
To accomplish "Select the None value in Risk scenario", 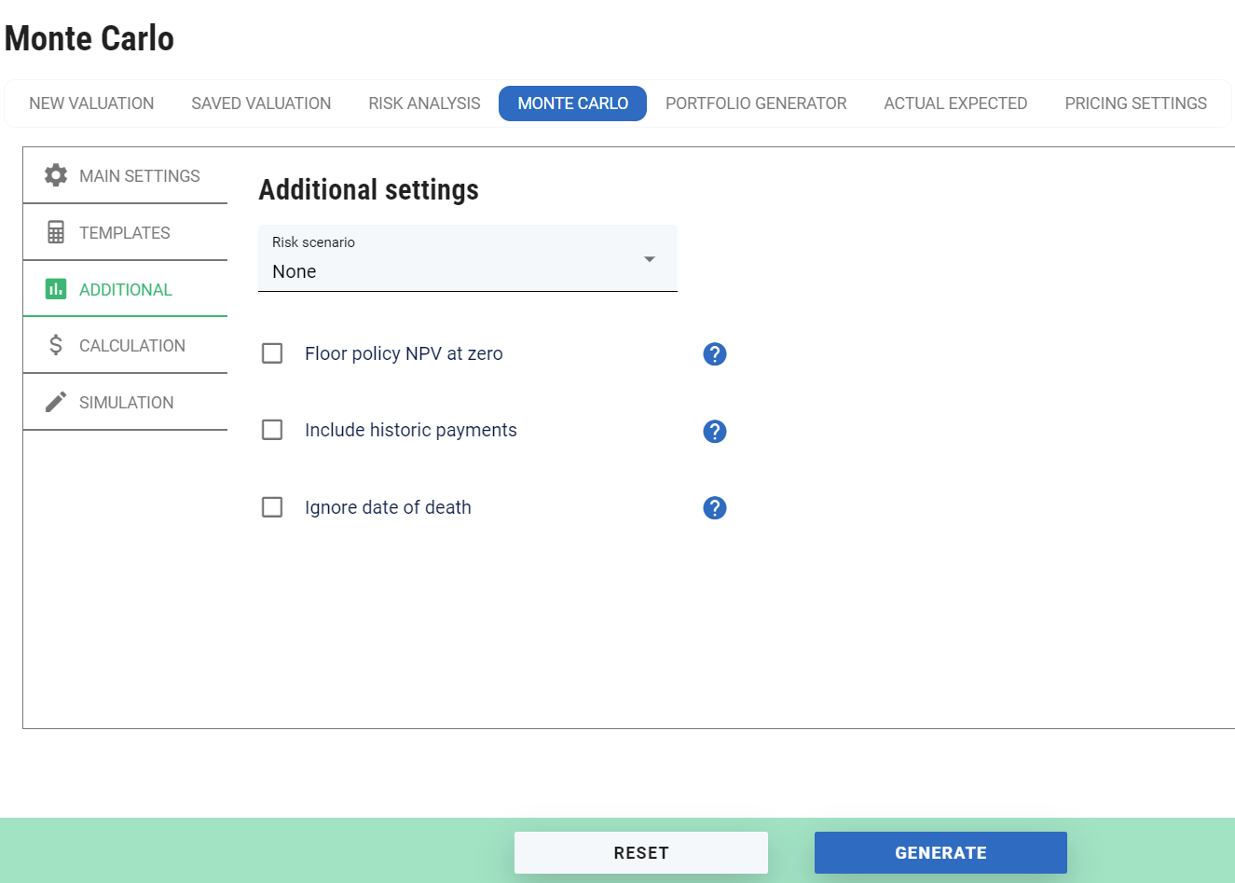I will coord(295,271).
